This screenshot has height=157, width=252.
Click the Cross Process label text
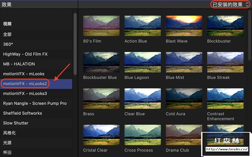coord(139,150)
